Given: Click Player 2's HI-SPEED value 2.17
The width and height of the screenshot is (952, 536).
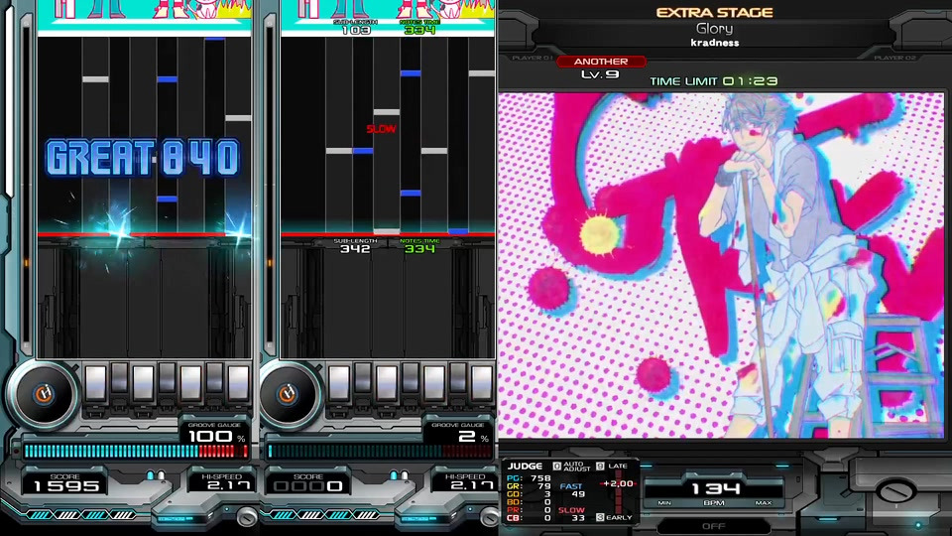Looking at the screenshot, I should (x=472, y=485).
